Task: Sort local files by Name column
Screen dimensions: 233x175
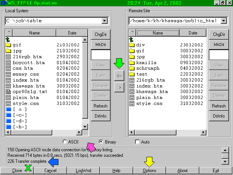Action: click(34, 33)
